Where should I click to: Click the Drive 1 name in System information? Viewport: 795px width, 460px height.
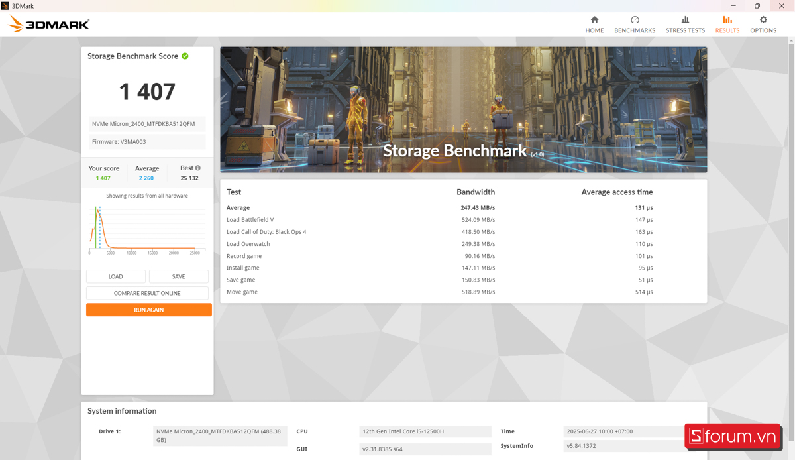(220, 435)
